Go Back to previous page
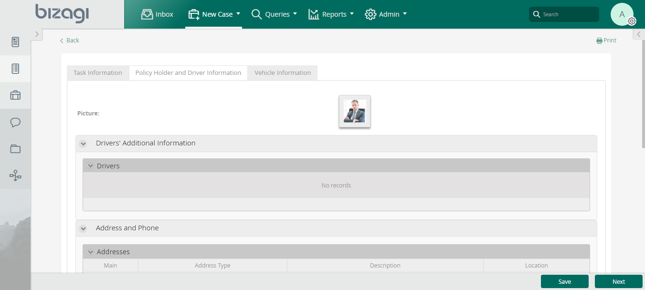Screen dimensions: 645x290 point(70,41)
